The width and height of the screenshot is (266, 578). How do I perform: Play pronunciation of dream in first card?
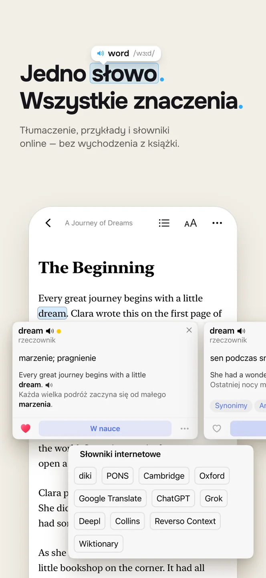(x=50, y=331)
